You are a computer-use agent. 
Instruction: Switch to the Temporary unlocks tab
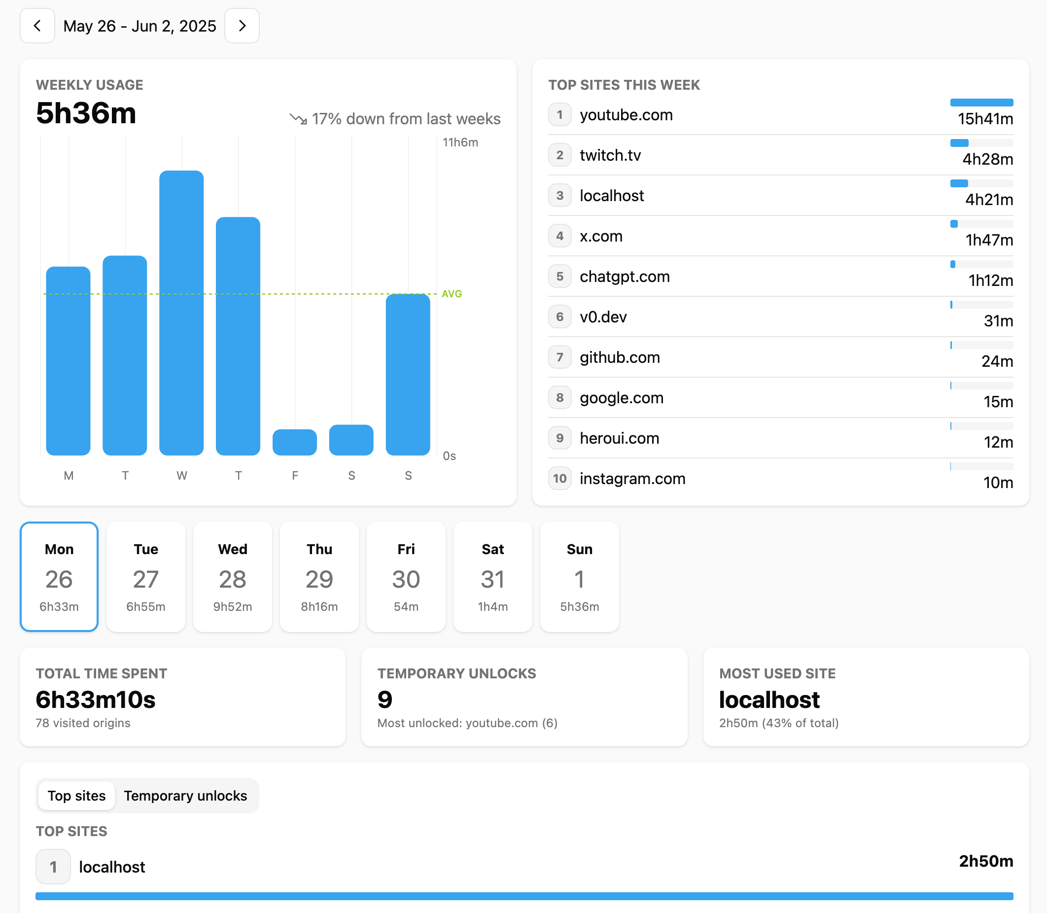[x=185, y=795]
